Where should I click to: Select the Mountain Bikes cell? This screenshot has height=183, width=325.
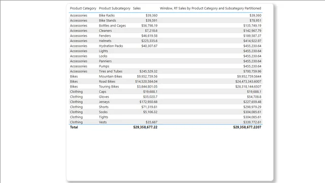(x=110, y=76)
